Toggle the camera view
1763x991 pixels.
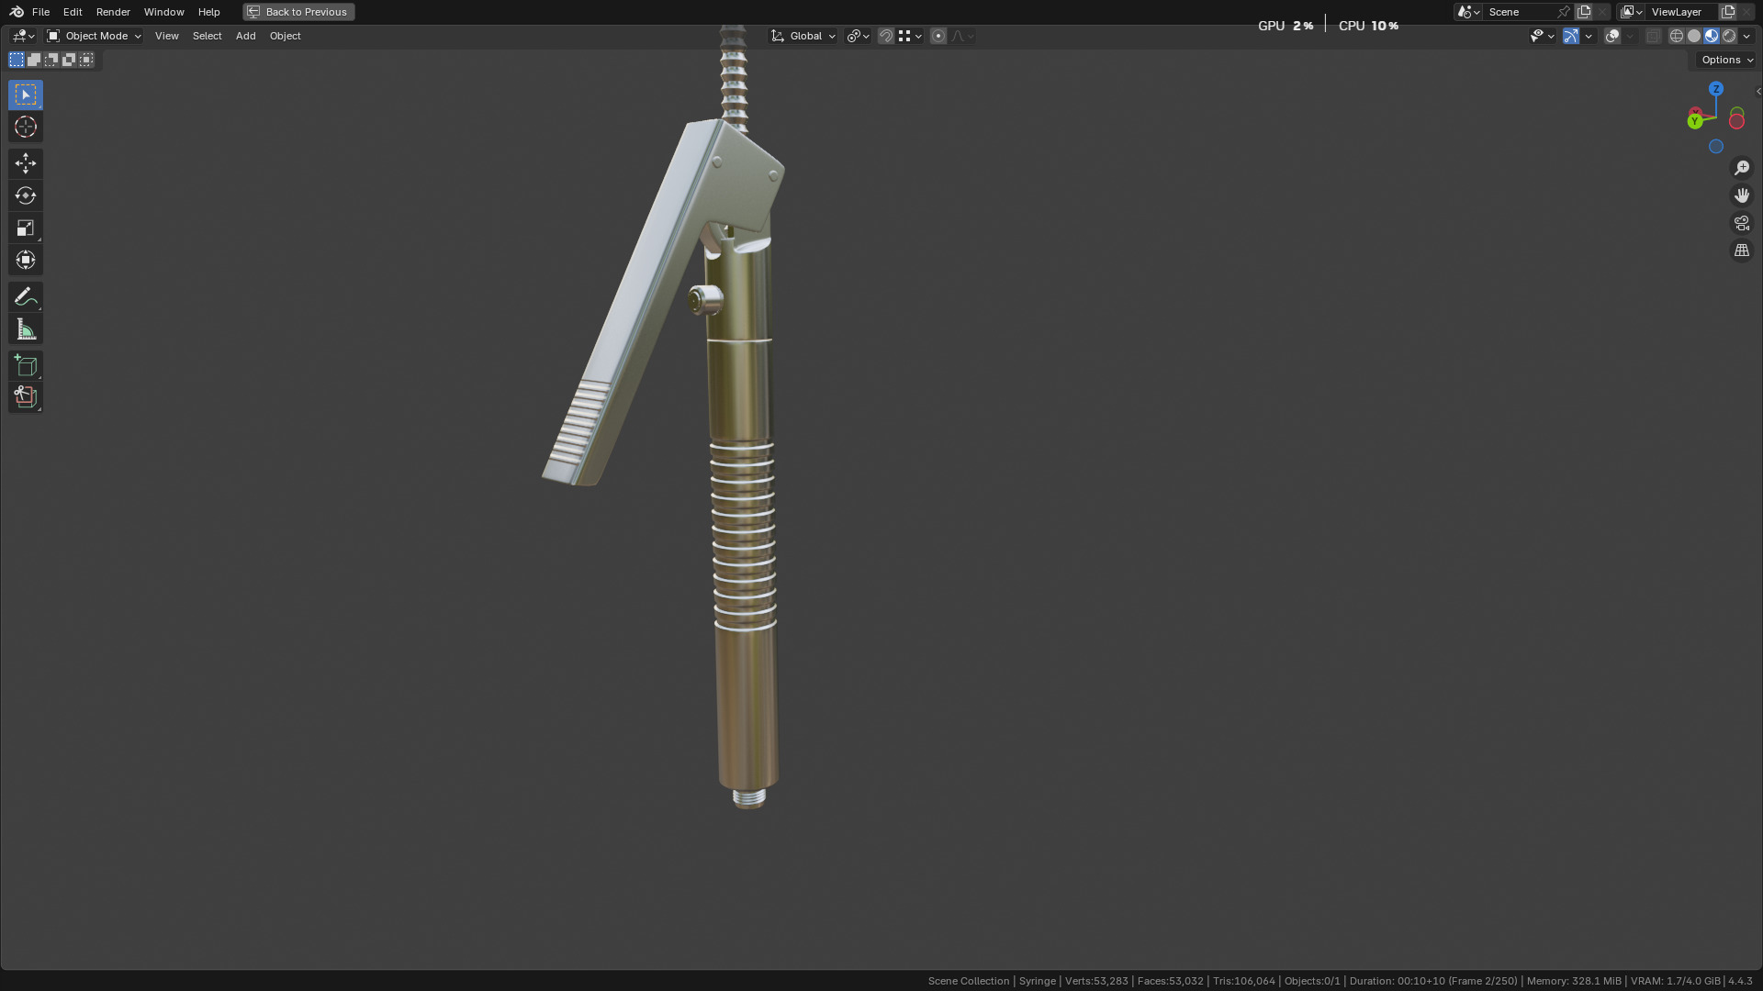coord(1742,223)
